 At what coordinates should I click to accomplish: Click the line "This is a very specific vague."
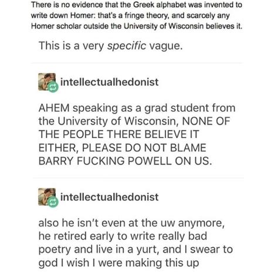click(110, 46)
